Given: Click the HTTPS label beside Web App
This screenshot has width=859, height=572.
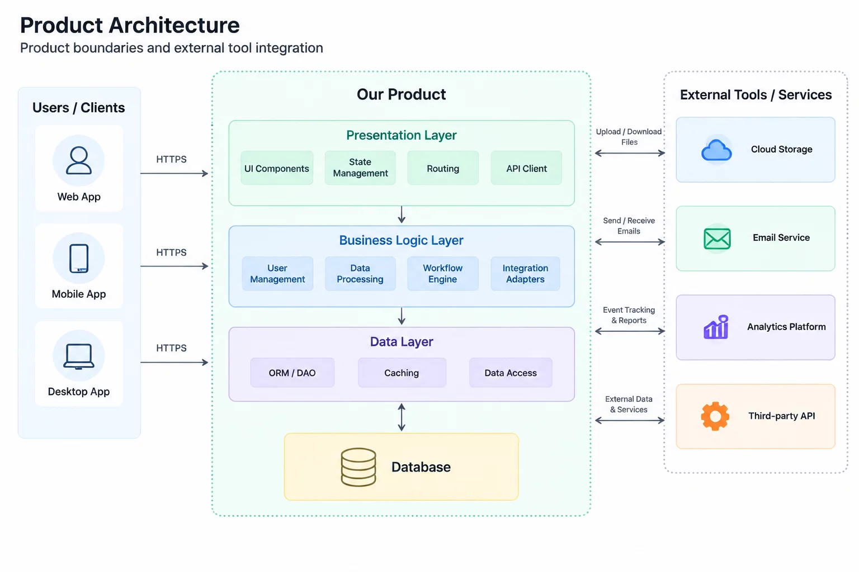Looking at the screenshot, I should (172, 159).
